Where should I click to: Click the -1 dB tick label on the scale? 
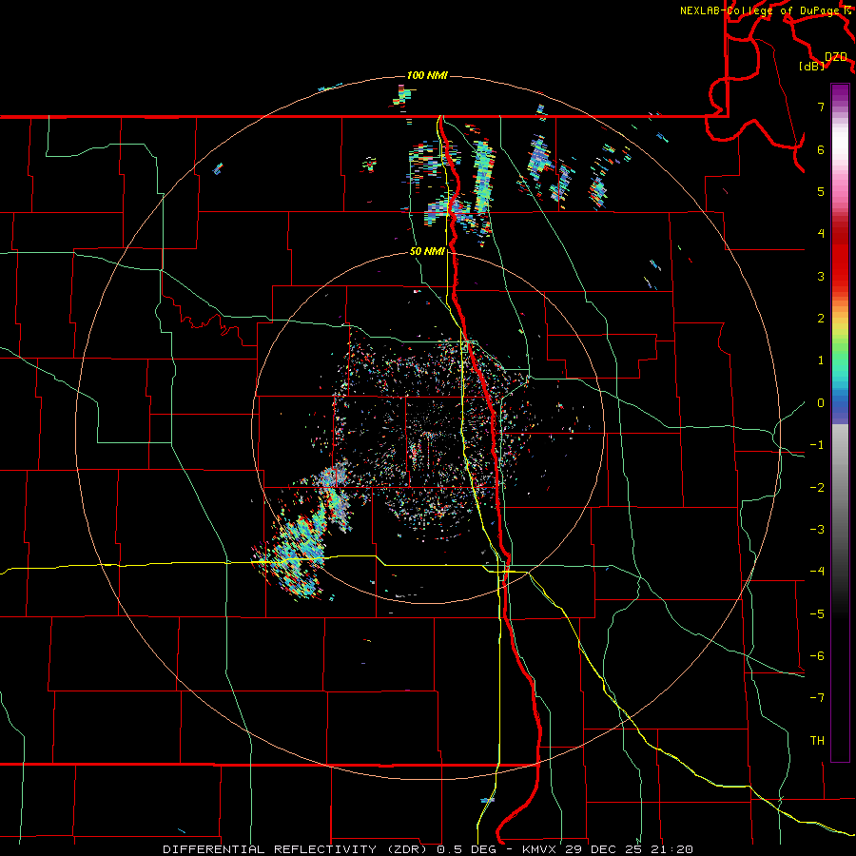pos(817,445)
